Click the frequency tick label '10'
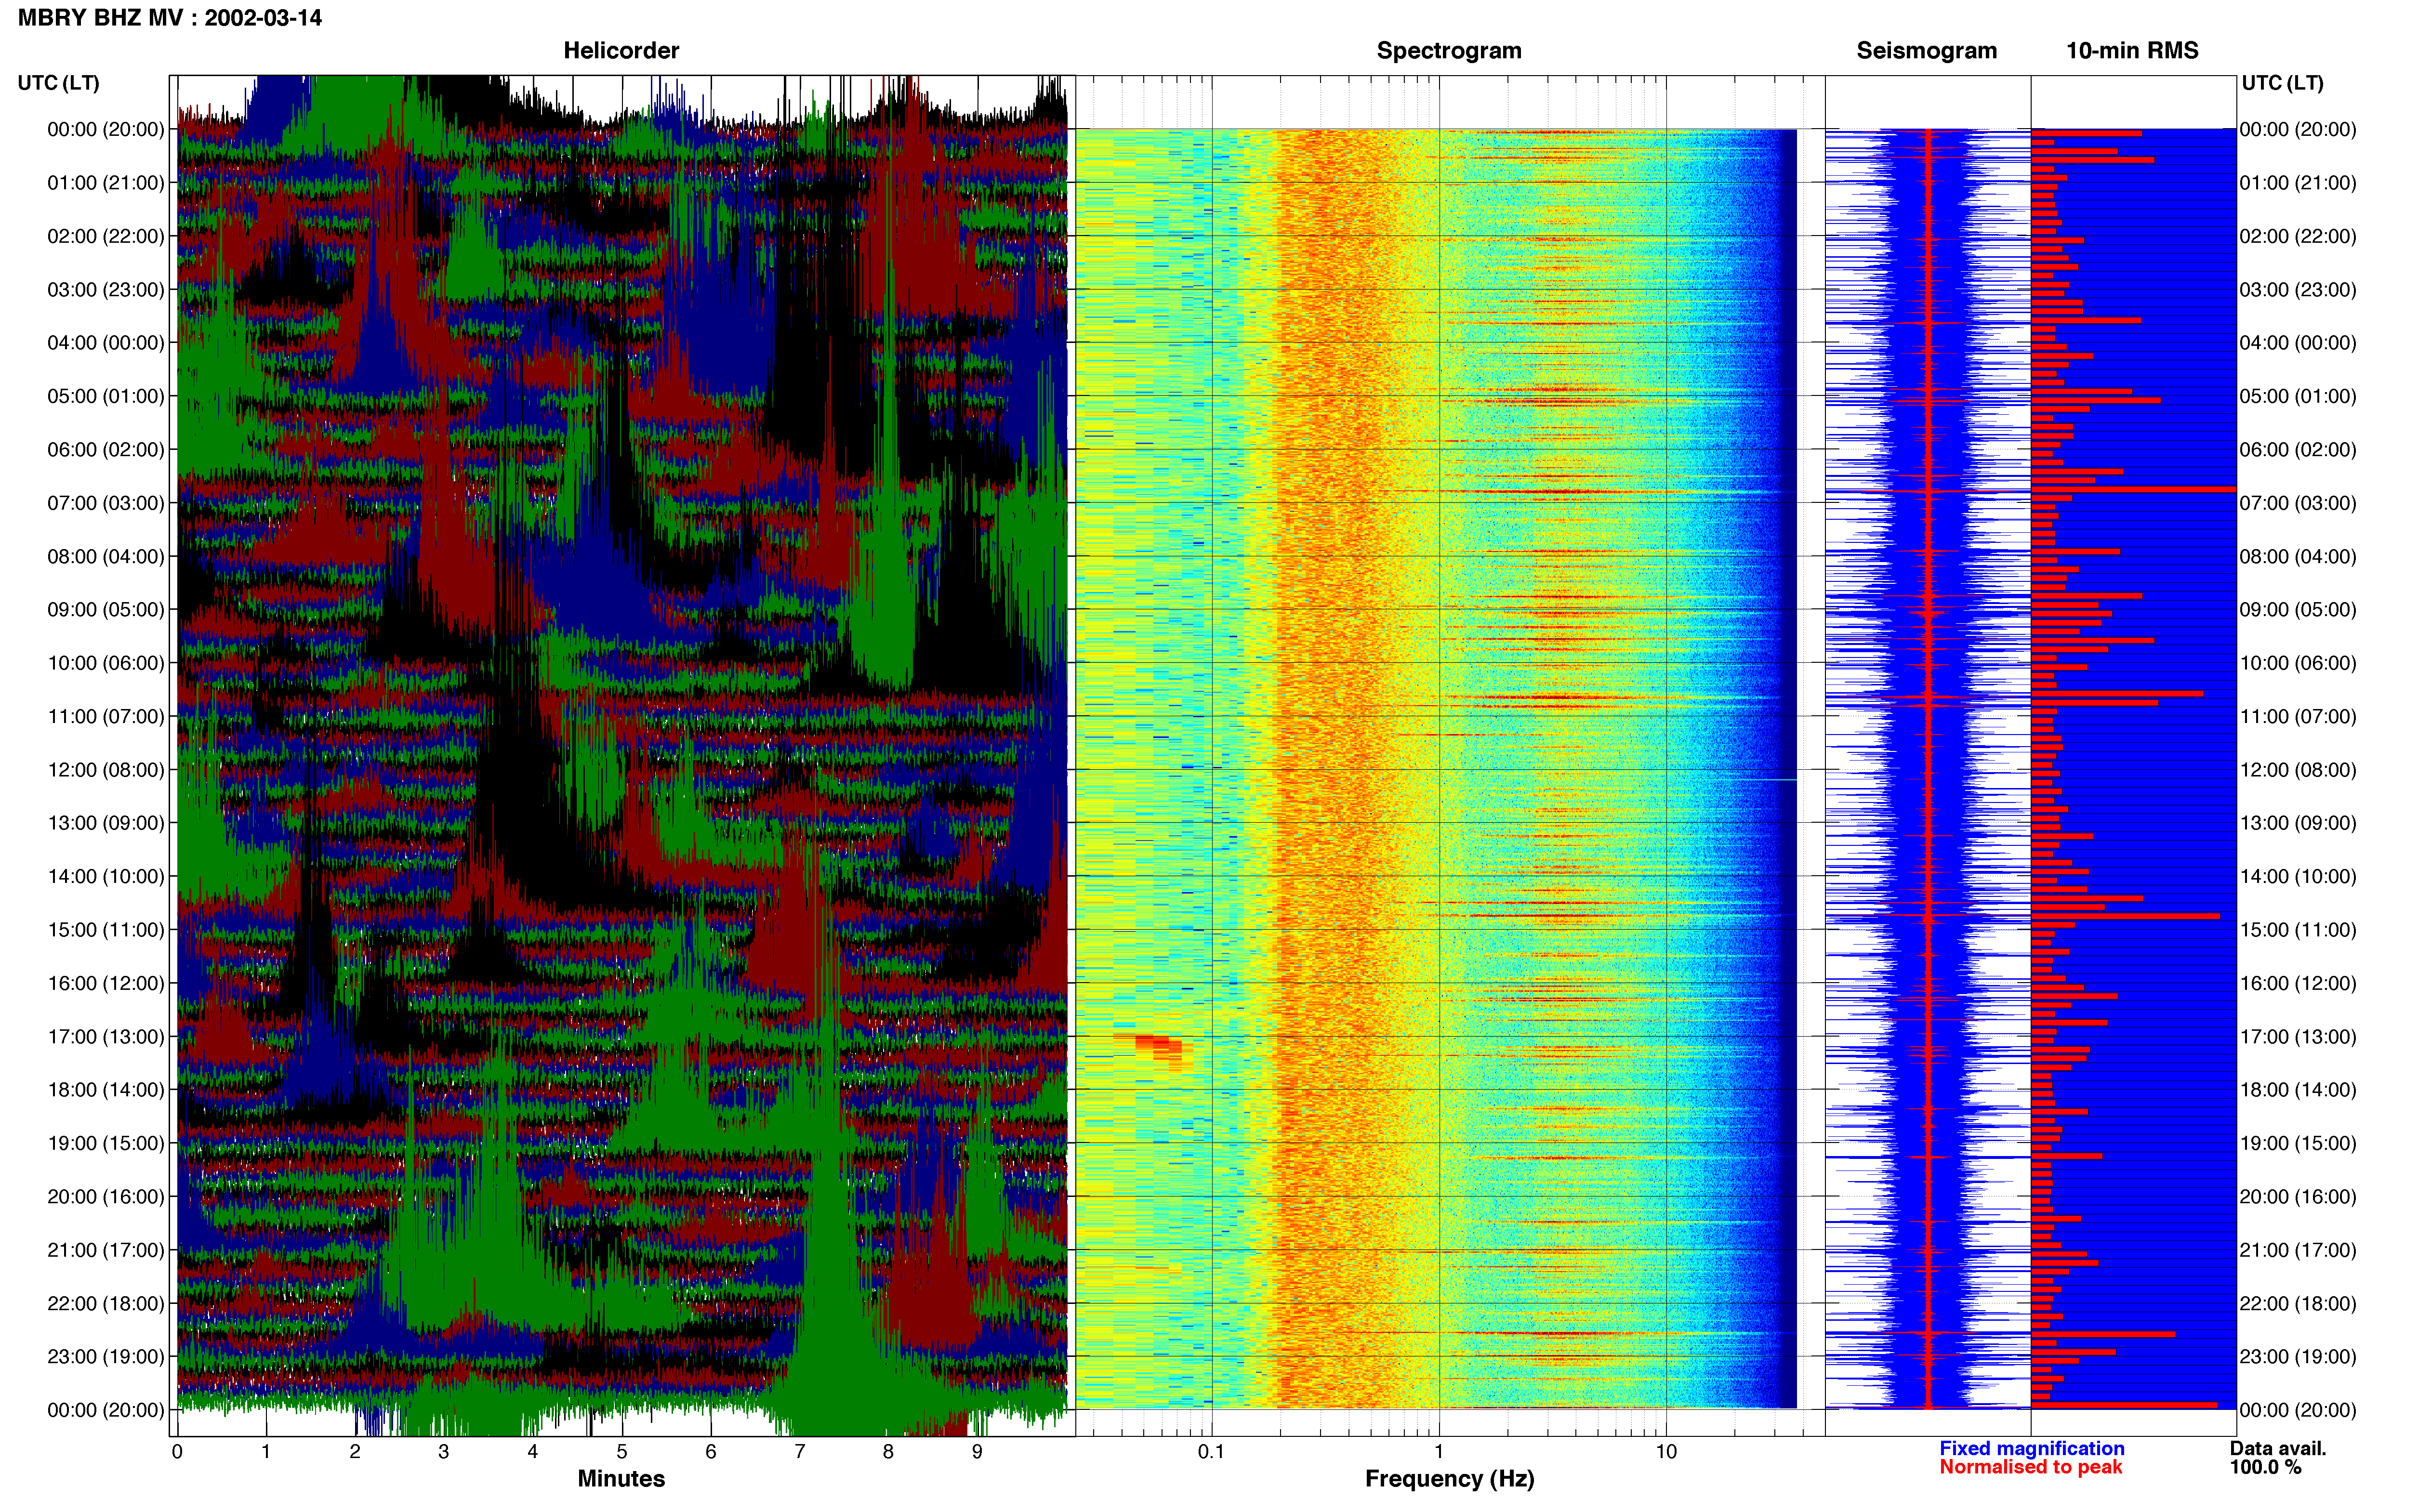Image resolution: width=2418 pixels, height=1512 pixels. 1666,1452
